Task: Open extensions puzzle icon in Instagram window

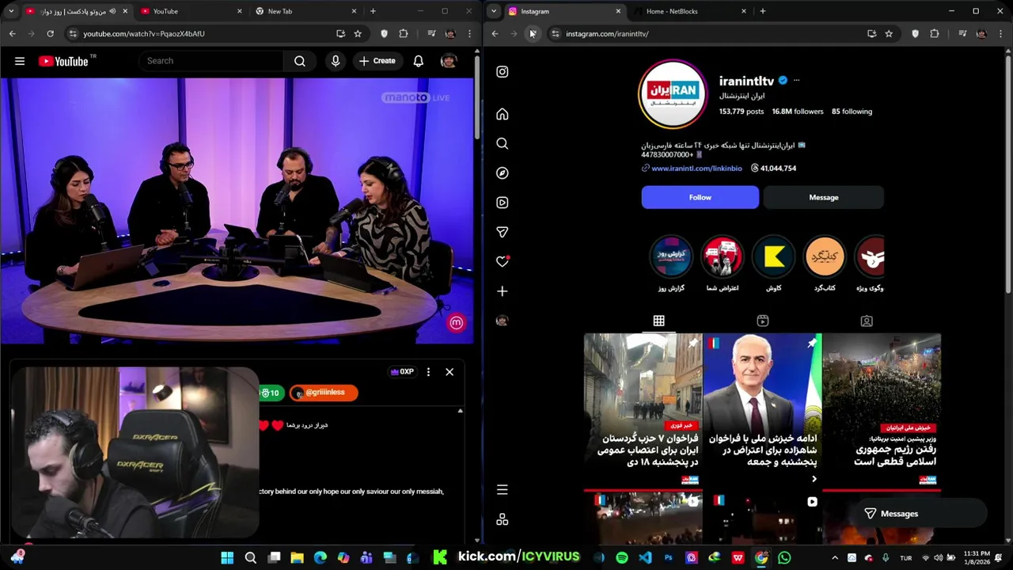Action: (935, 34)
